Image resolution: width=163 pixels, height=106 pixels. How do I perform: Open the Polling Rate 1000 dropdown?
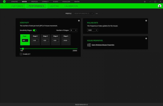(93, 30)
